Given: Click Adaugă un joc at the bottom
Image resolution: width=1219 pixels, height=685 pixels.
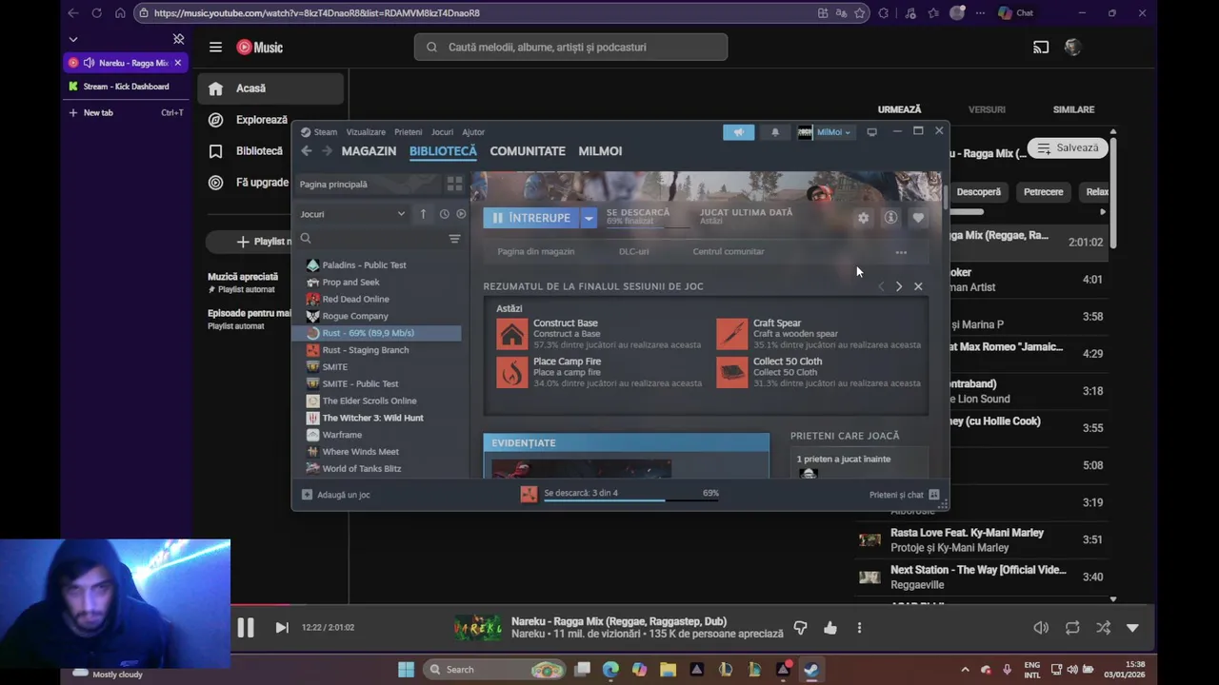Looking at the screenshot, I should (336, 495).
